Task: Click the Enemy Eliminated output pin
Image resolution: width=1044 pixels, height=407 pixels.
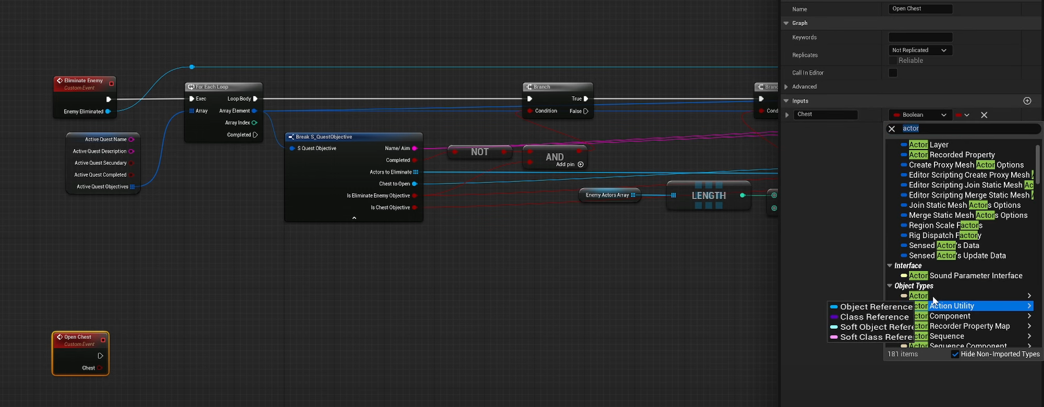Action: point(108,112)
